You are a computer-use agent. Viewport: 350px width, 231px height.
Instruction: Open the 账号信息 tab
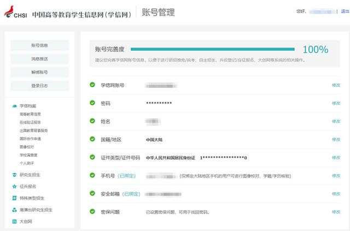pyautogui.click(x=39, y=45)
